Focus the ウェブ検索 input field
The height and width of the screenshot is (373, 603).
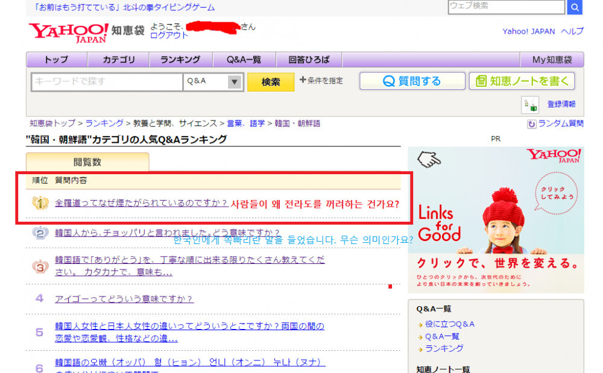tap(507, 7)
